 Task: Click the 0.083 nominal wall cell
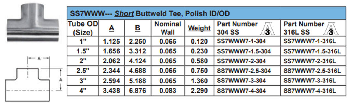(168, 90)
